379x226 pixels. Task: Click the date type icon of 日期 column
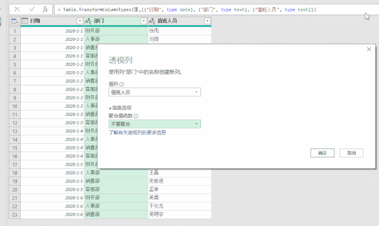click(x=25, y=21)
